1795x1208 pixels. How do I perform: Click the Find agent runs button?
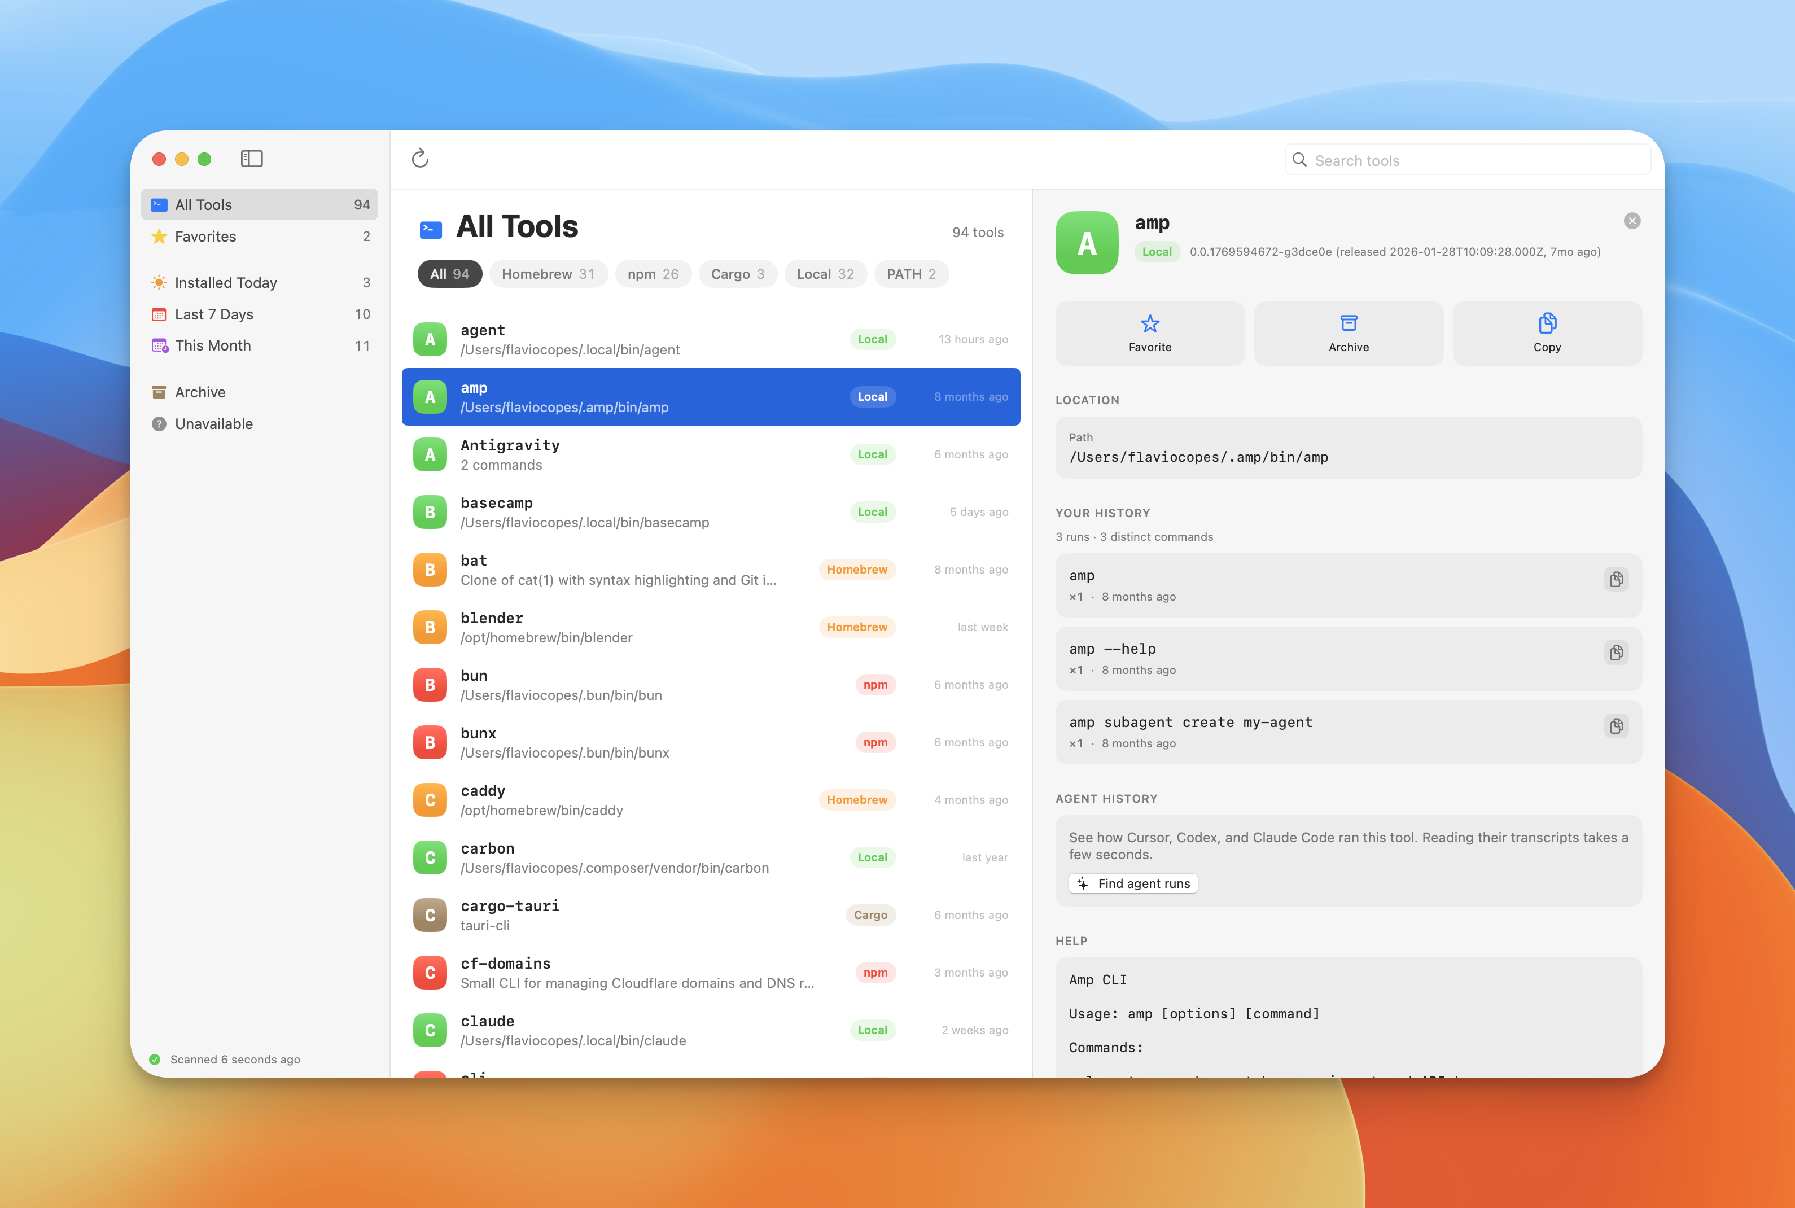[1132, 883]
